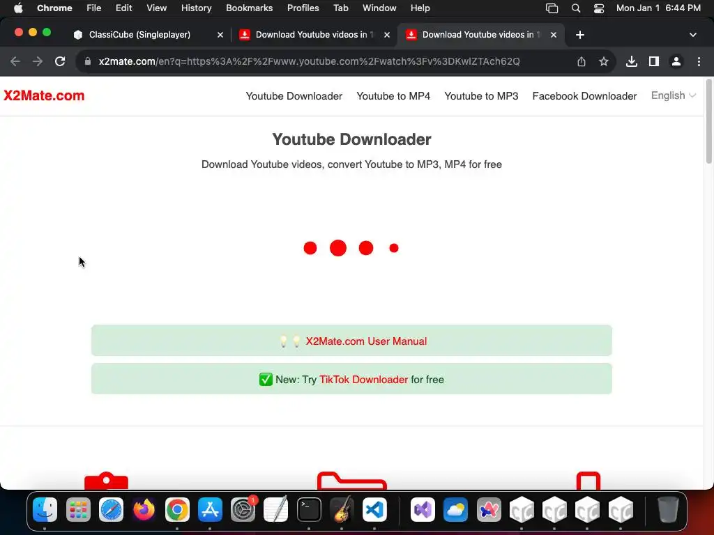Open Launchpad from the Dock
The height and width of the screenshot is (535, 714).
coord(78,509)
